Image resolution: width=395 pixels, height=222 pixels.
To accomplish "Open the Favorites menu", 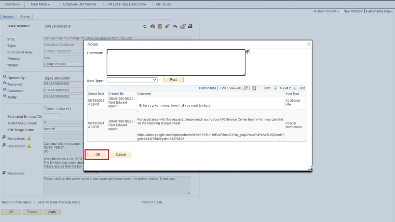I will (11, 4).
